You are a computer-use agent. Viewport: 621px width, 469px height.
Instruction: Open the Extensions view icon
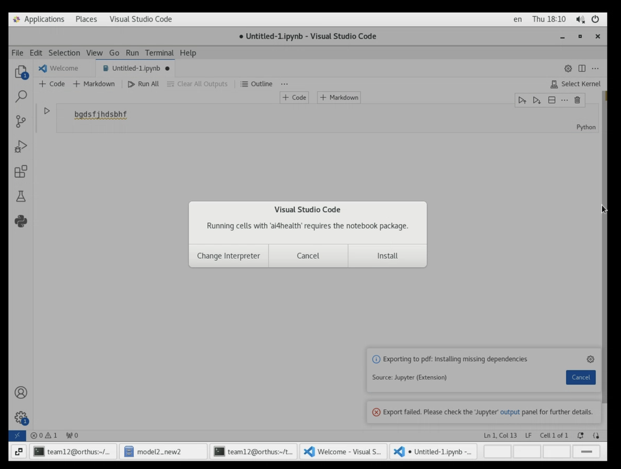[21, 171]
